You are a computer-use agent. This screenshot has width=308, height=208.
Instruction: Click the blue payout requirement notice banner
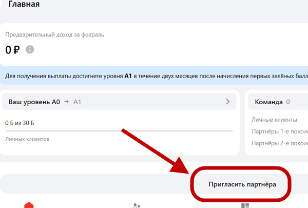click(154, 76)
